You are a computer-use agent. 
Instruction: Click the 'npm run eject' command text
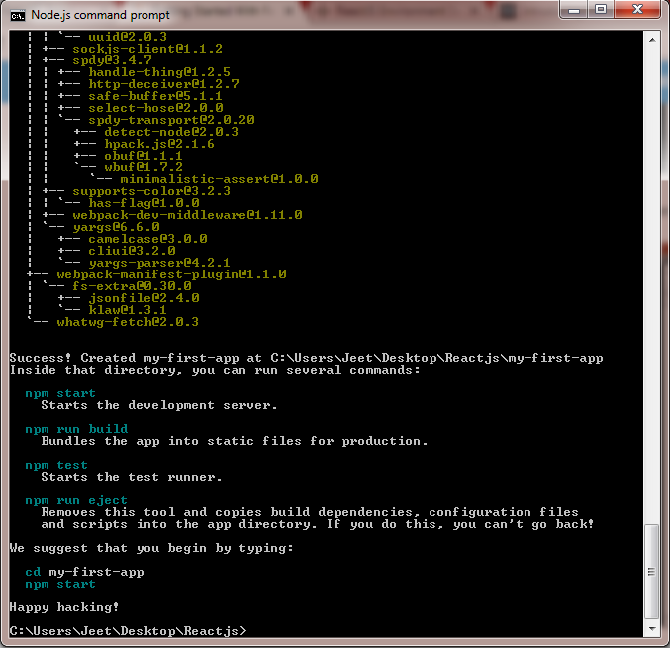76,500
